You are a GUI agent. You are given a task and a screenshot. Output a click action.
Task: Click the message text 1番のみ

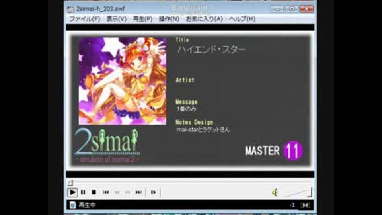click(x=186, y=109)
